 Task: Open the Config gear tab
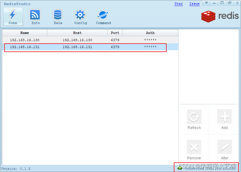coord(80,17)
